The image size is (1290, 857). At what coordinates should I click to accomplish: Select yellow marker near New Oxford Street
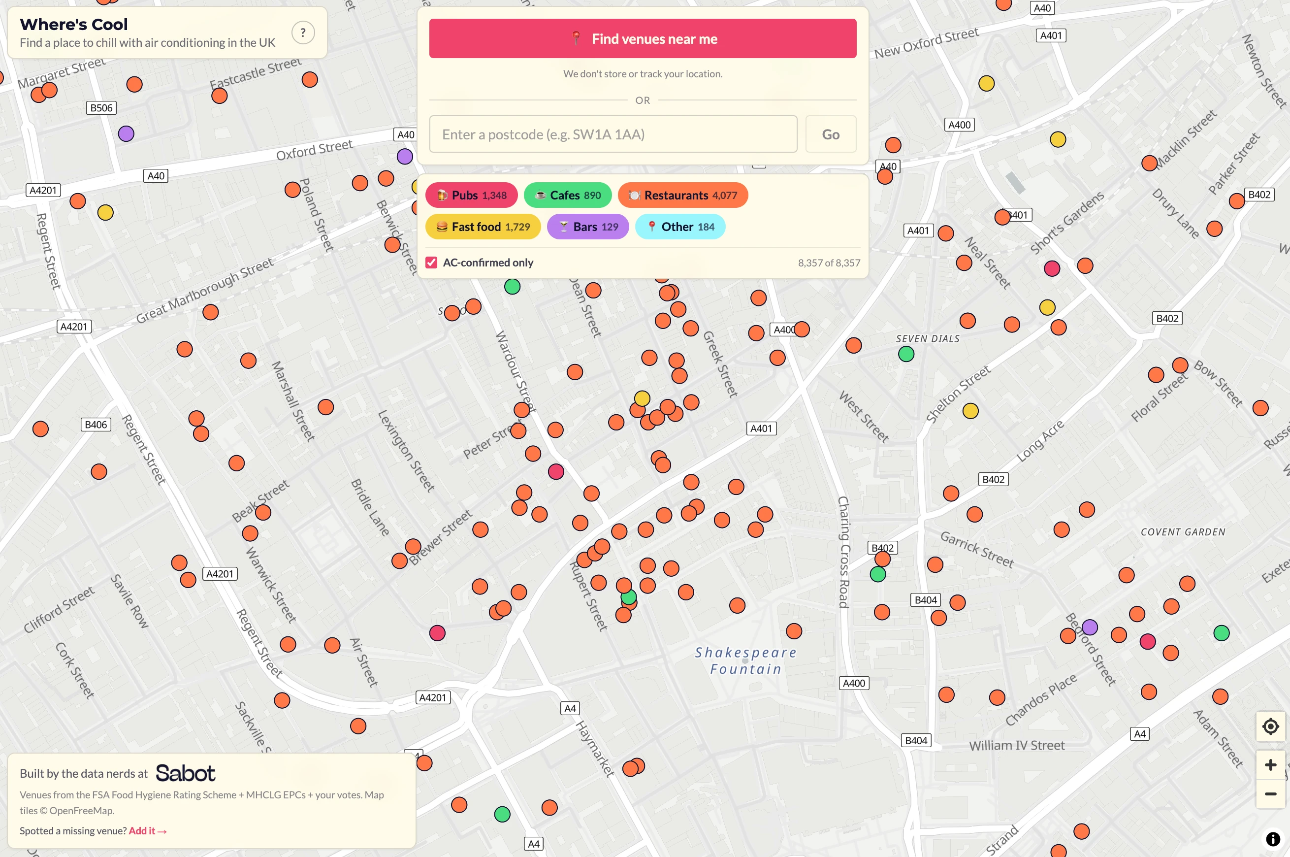[986, 83]
